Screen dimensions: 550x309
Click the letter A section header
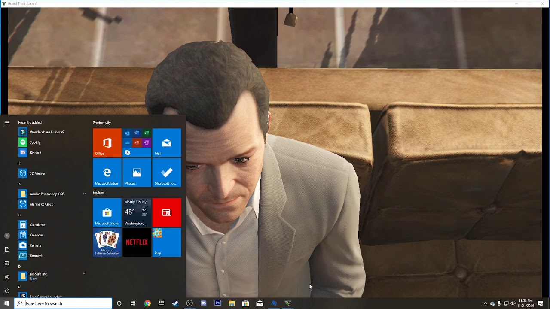tap(19, 184)
